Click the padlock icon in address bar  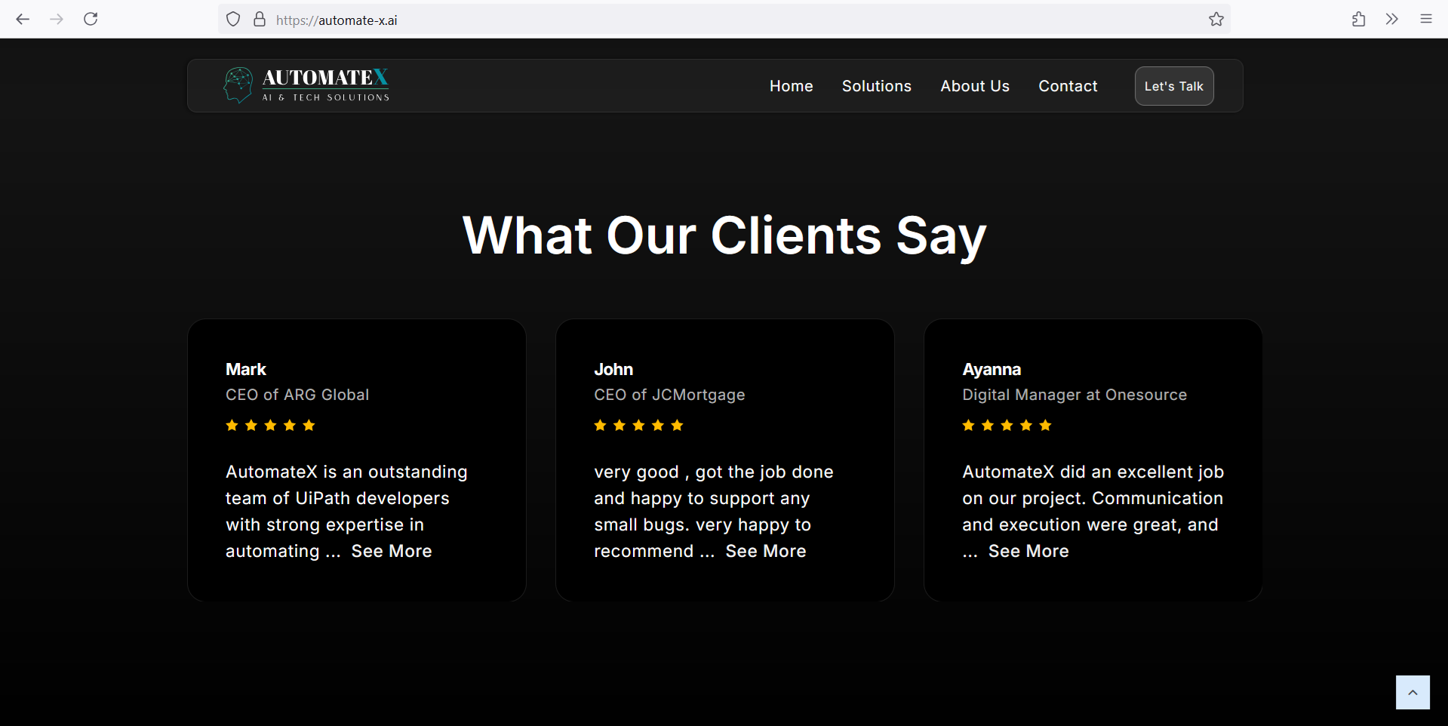(259, 19)
